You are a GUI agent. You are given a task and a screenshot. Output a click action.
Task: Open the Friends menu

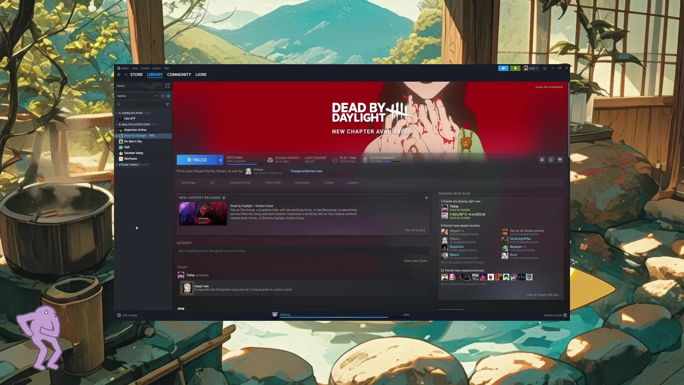145,68
